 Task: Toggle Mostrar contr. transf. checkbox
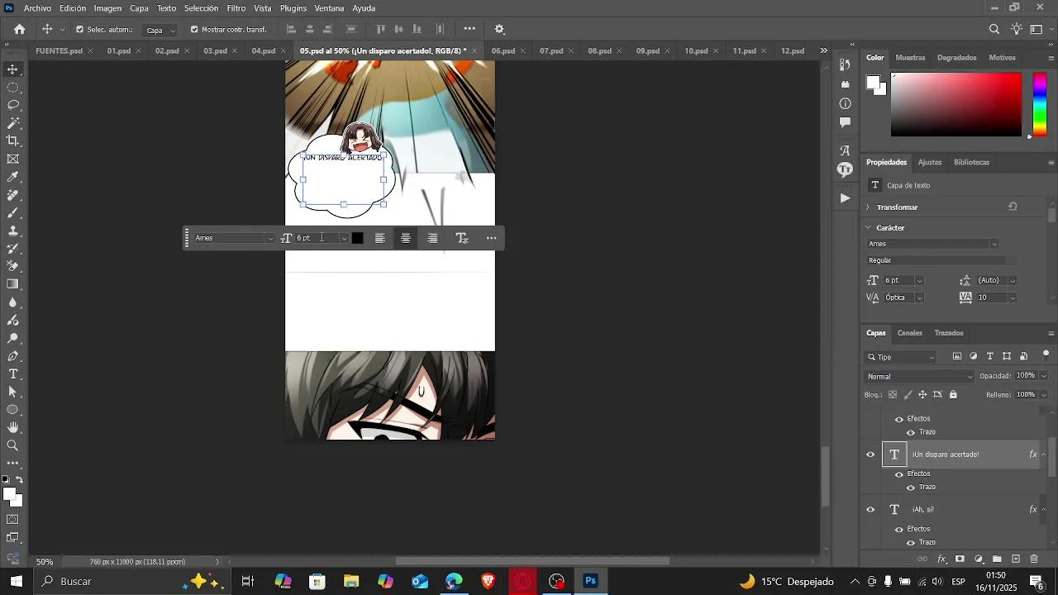pyautogui.click(x=194, y=29)
